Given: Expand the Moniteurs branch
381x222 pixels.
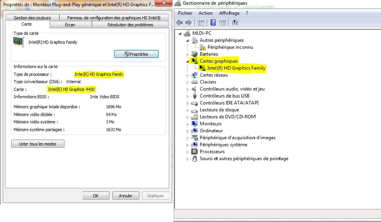Looking at the screenshot, I should pos(187,124).
